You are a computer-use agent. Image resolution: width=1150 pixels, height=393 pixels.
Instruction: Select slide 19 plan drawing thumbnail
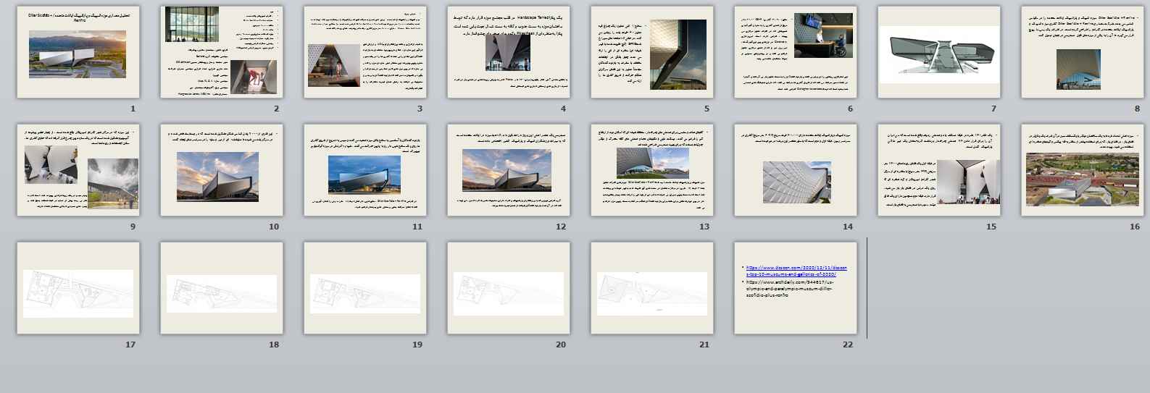pos(365,288)
